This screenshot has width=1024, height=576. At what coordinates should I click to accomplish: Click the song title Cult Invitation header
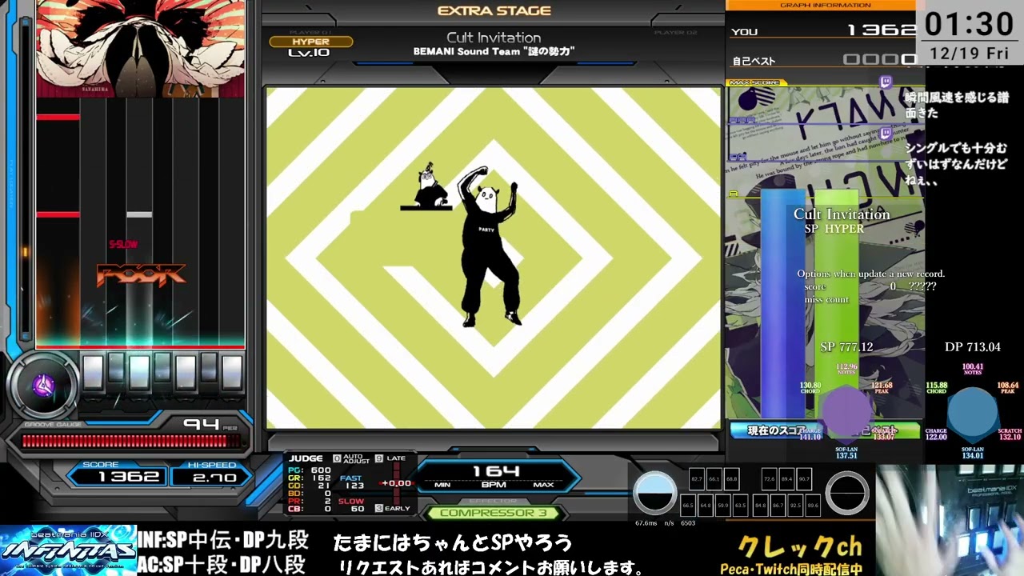[x=494, y=38]
